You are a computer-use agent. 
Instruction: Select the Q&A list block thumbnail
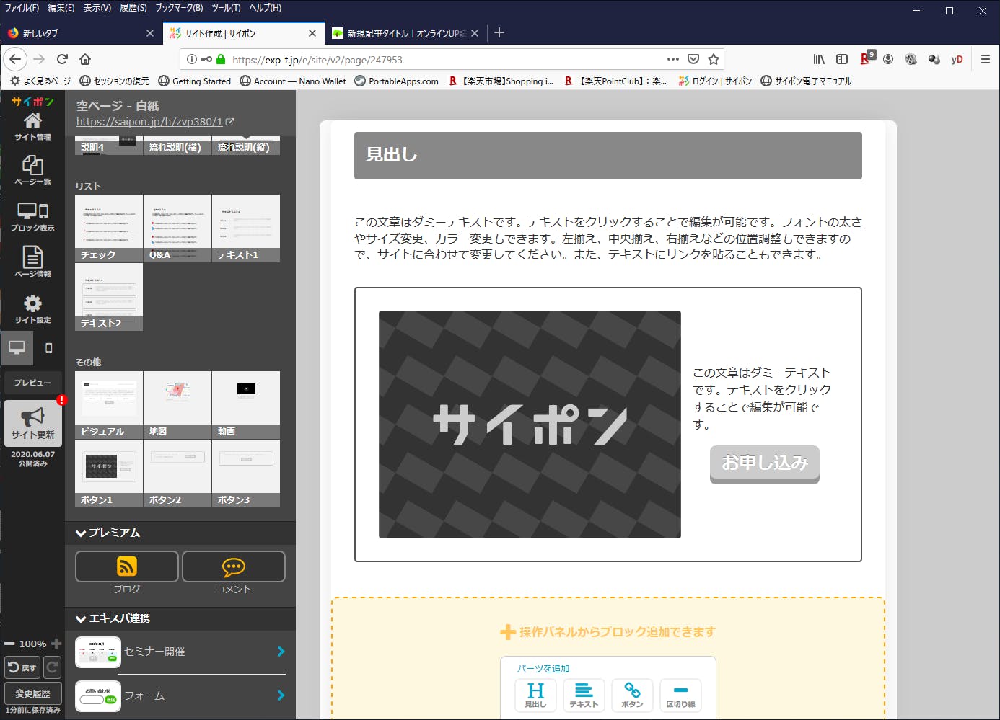[177, 228]
